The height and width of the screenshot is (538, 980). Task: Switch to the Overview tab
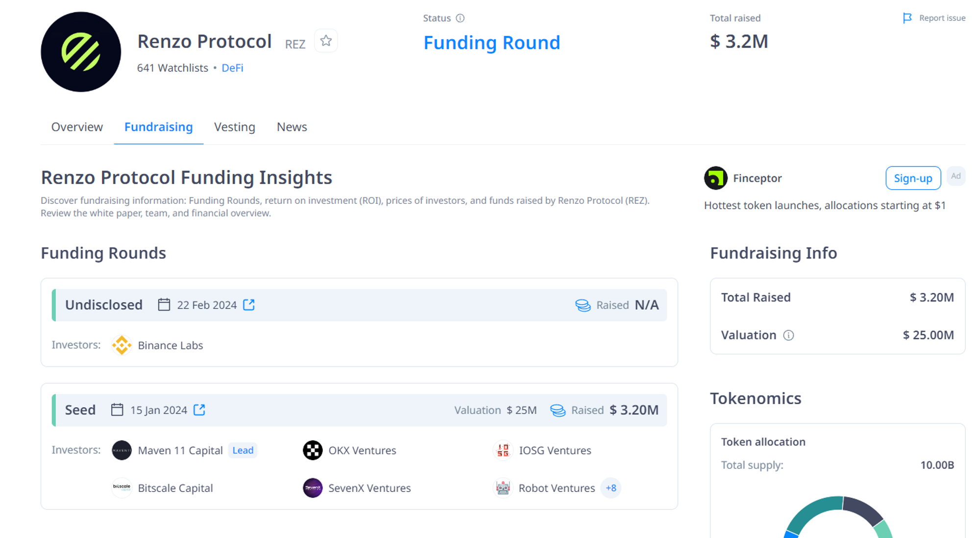point(77,127)
